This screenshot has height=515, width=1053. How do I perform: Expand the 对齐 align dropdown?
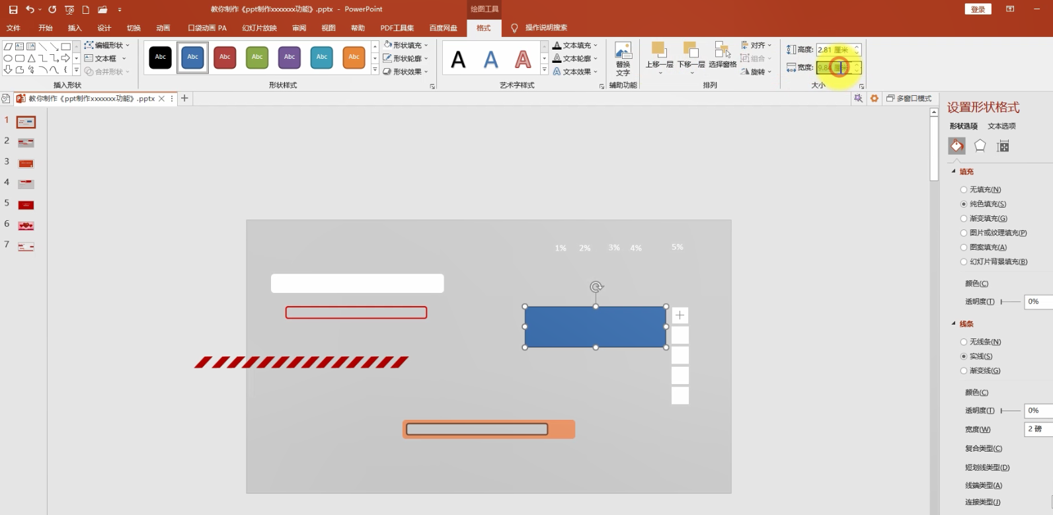tap(756, 45)
